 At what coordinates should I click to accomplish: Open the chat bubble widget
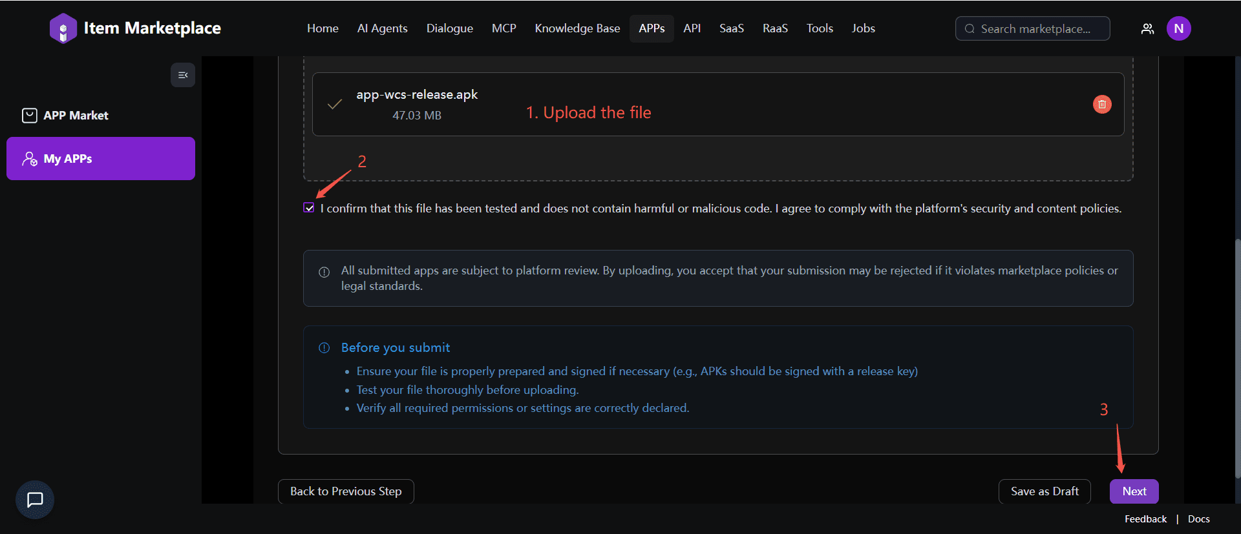click(35, 499)
